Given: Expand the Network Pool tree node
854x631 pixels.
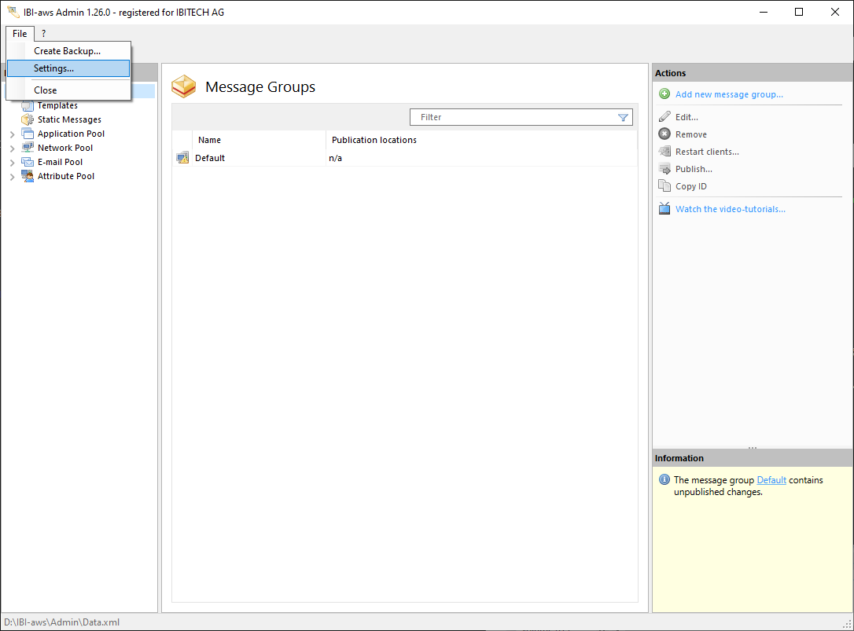Looking at the screenshot, I should point(12,149).
